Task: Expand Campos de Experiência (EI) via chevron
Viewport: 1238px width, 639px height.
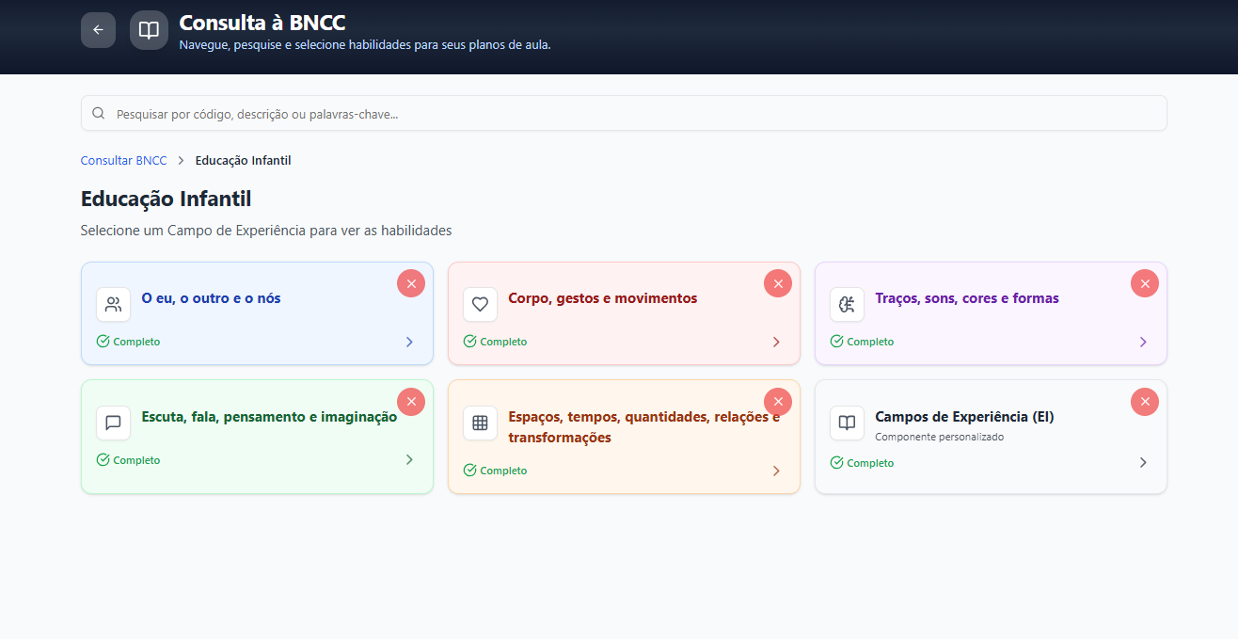Action: [x=1143, y=463]
